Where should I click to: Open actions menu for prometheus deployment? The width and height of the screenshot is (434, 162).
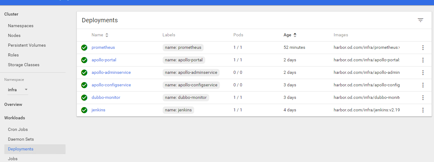423,48
